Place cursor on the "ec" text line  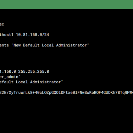click(x=2, y=24)
